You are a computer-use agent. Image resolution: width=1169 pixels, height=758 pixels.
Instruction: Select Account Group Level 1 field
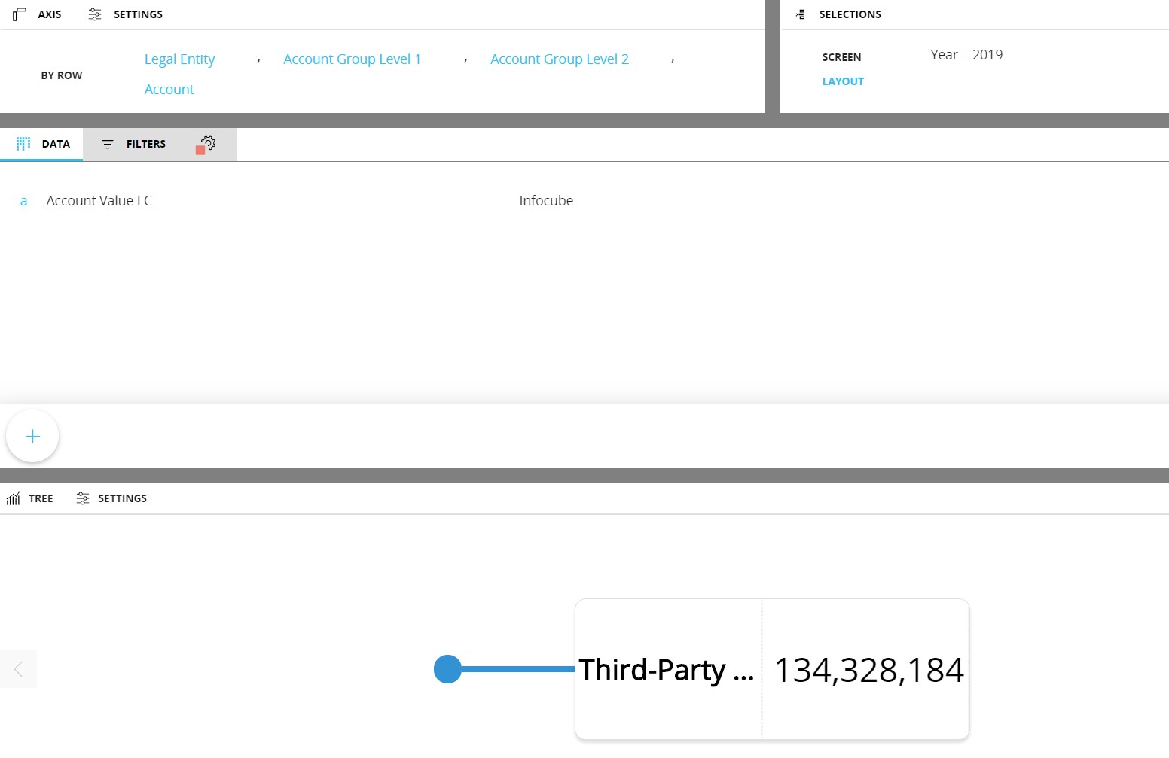coord(352,59)
